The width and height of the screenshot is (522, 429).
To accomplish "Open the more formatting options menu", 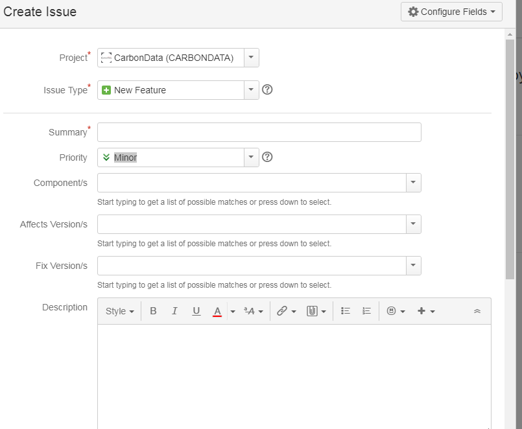I will (254, 311).
